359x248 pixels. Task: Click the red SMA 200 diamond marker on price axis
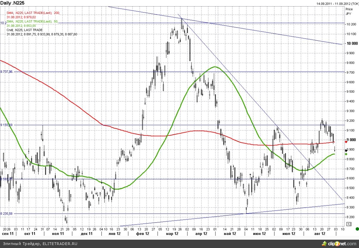click(346, 142)
